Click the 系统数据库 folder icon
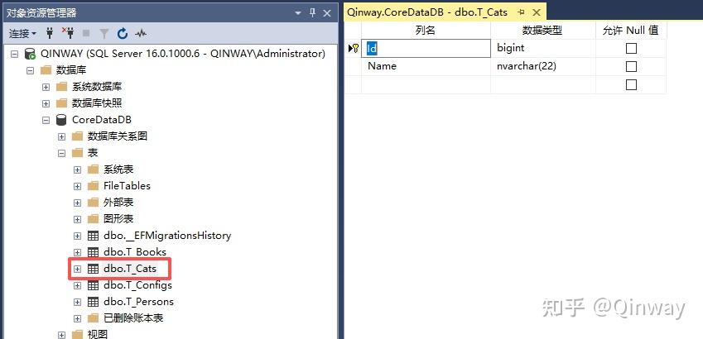703x339 pixels. coord(61,87)
